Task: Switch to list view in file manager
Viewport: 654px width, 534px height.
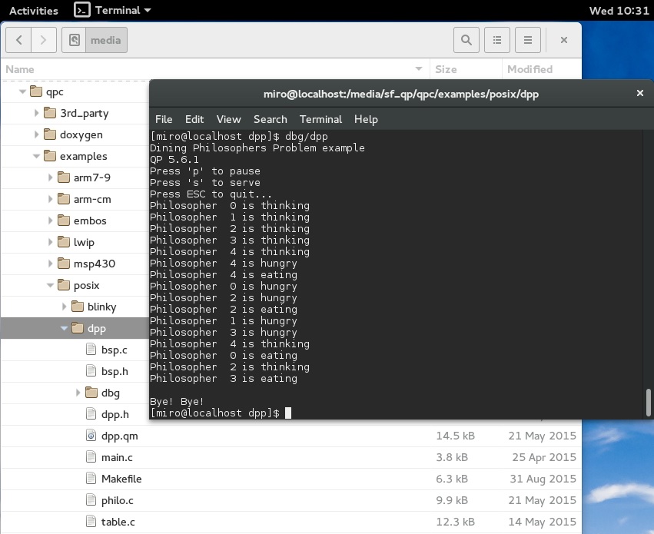Action: click(497, 40)
